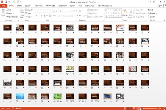Open the Select dropdown in Editing
166x110 pixels.
tap(152, 17)
